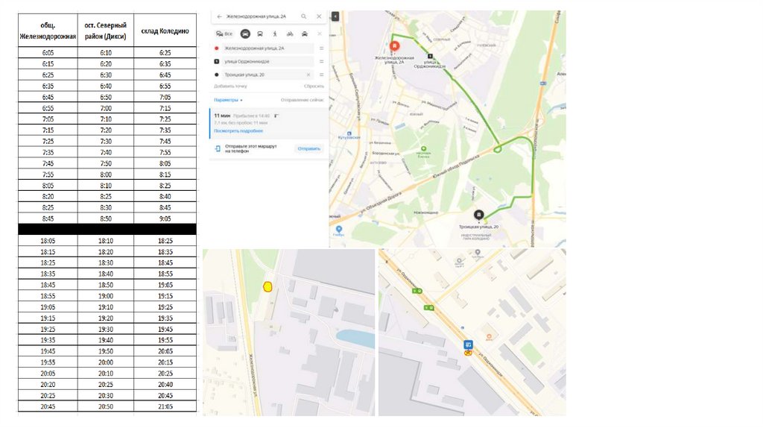Select the car route mode icon
763x428 pixels.
pyautogui.click(x=245, y=34)
